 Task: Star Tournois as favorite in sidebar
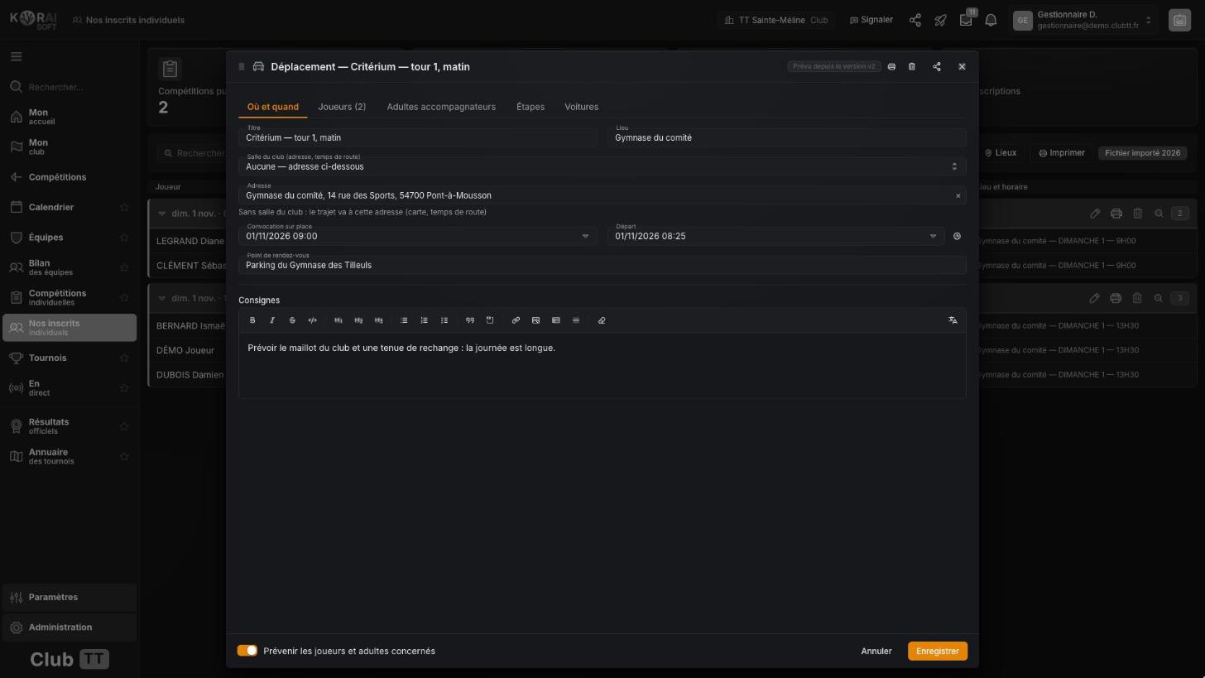coord(124,358)
